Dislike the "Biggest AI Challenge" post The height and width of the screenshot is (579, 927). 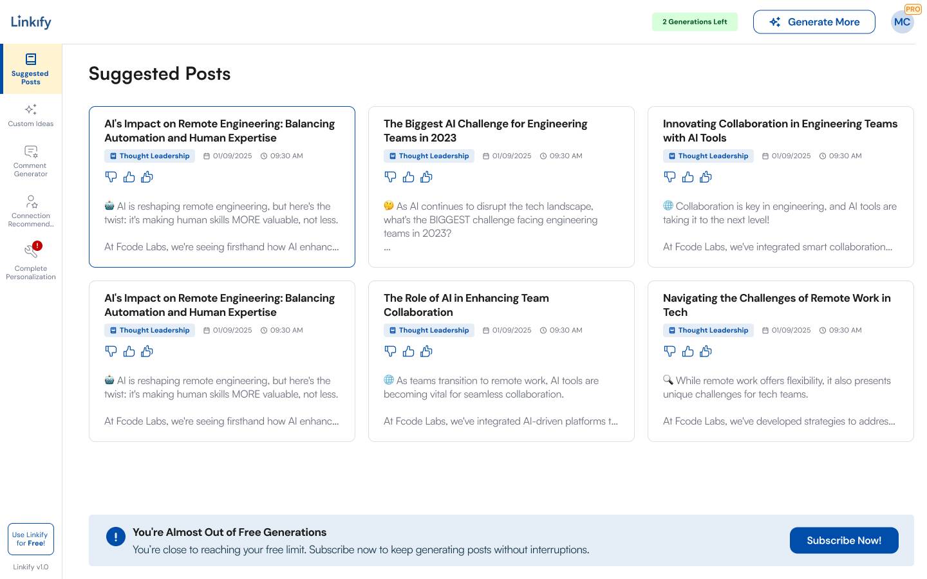(x=390, y=177)
